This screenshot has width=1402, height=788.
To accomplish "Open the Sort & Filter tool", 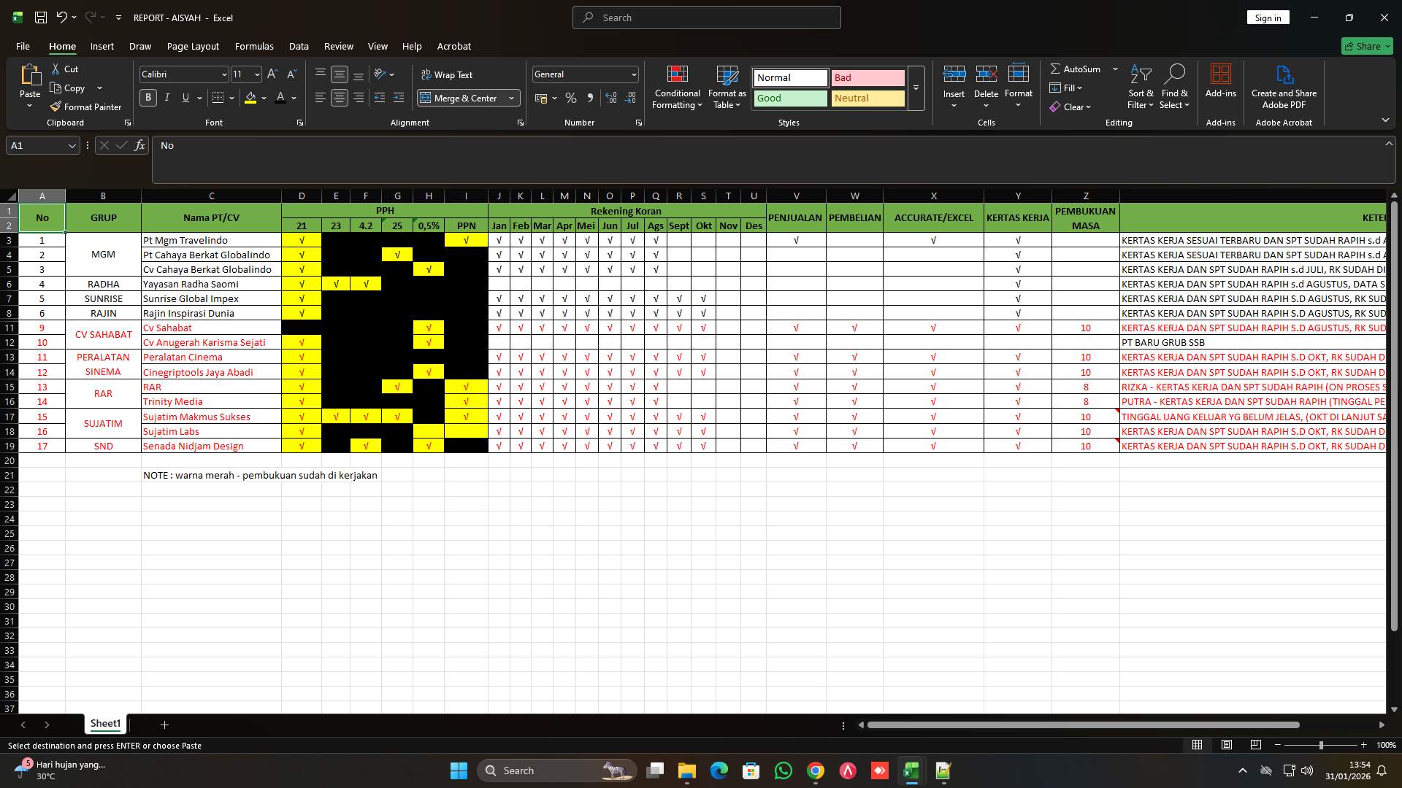I will [1139, 86].
